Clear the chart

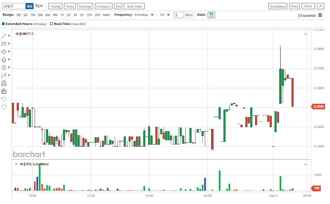click(x=308, y=6)
